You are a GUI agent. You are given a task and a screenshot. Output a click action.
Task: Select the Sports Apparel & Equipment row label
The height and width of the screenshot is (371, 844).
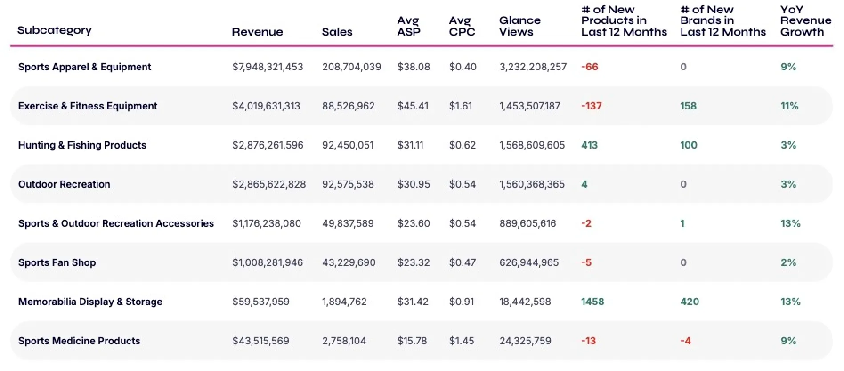coord(85,67)
